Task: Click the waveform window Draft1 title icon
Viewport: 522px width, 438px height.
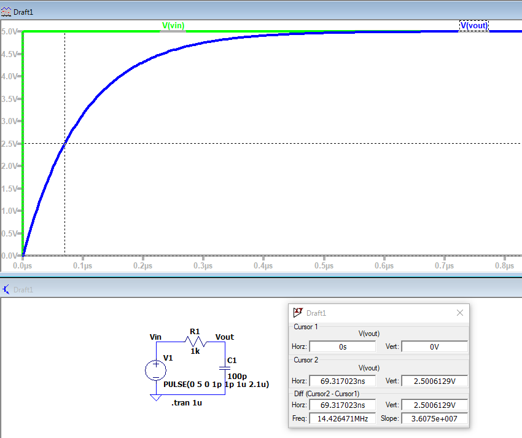Action: point(7,12)
